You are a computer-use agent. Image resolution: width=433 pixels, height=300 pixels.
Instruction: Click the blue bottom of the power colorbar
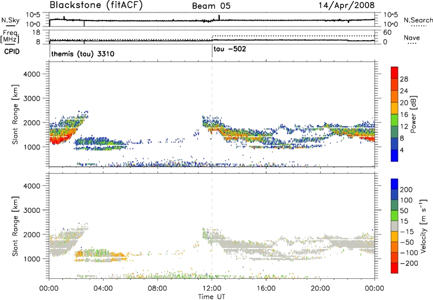[x=395, y=156]
